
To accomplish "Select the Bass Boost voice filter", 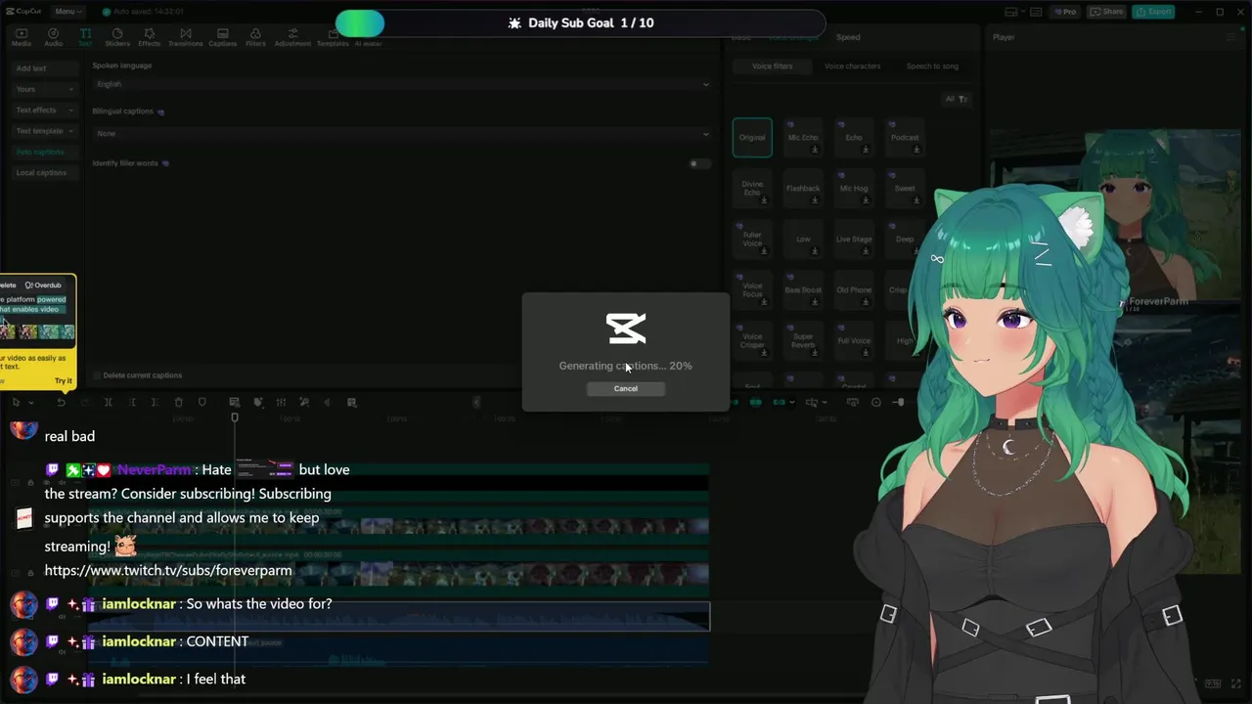I will pos(803,290).
